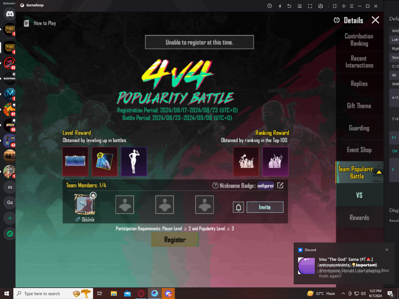
Task: Click the back arrow icon on the Gameloop toolbar
Action: 290,6
